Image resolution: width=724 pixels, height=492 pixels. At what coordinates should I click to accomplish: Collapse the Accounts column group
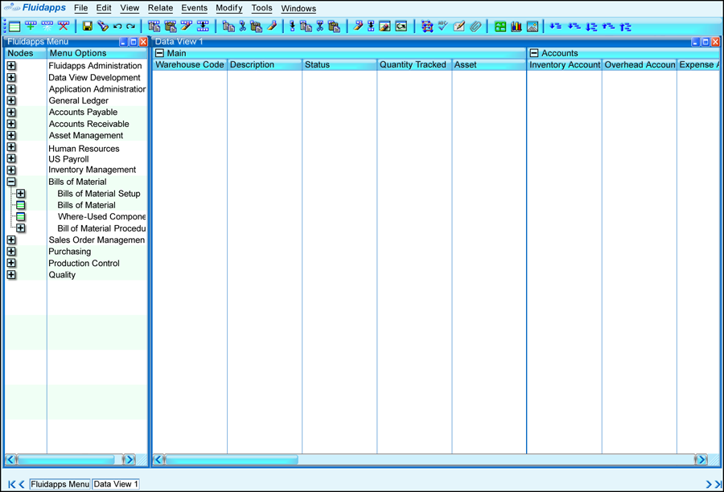pos(533,53)
